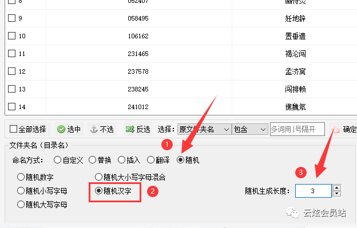The height and width of the screenshot is (228, 357).
Task: Tick the checkbox for row 14
Action: tap(11, 107)
